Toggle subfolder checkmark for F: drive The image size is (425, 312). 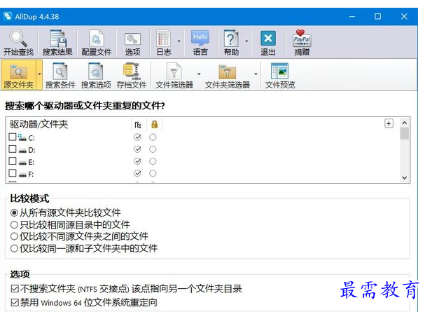(137, 173)
